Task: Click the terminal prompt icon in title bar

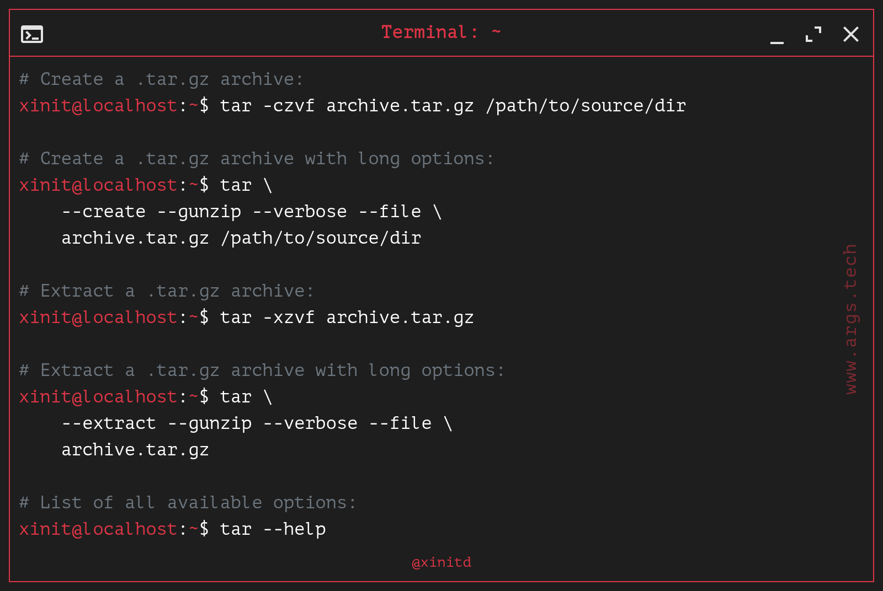Action: pyautogui.click(x=32, y=34)
